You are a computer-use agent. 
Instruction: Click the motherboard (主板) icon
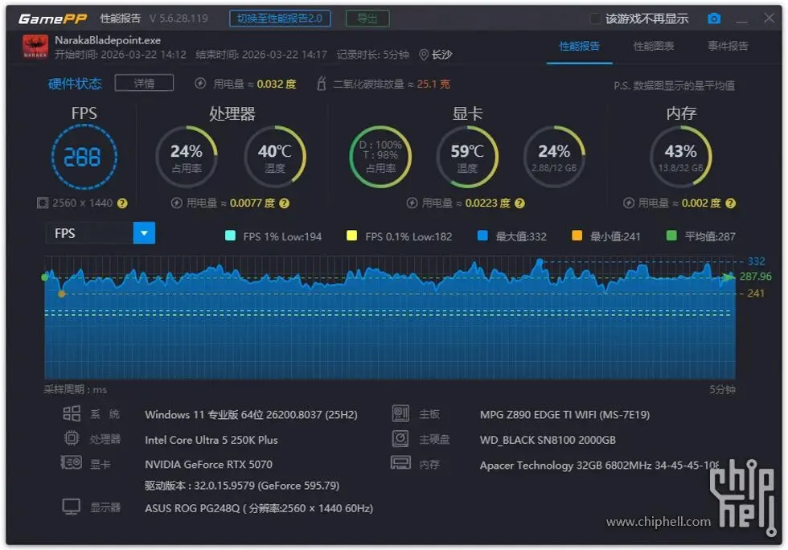pos(400,414)
